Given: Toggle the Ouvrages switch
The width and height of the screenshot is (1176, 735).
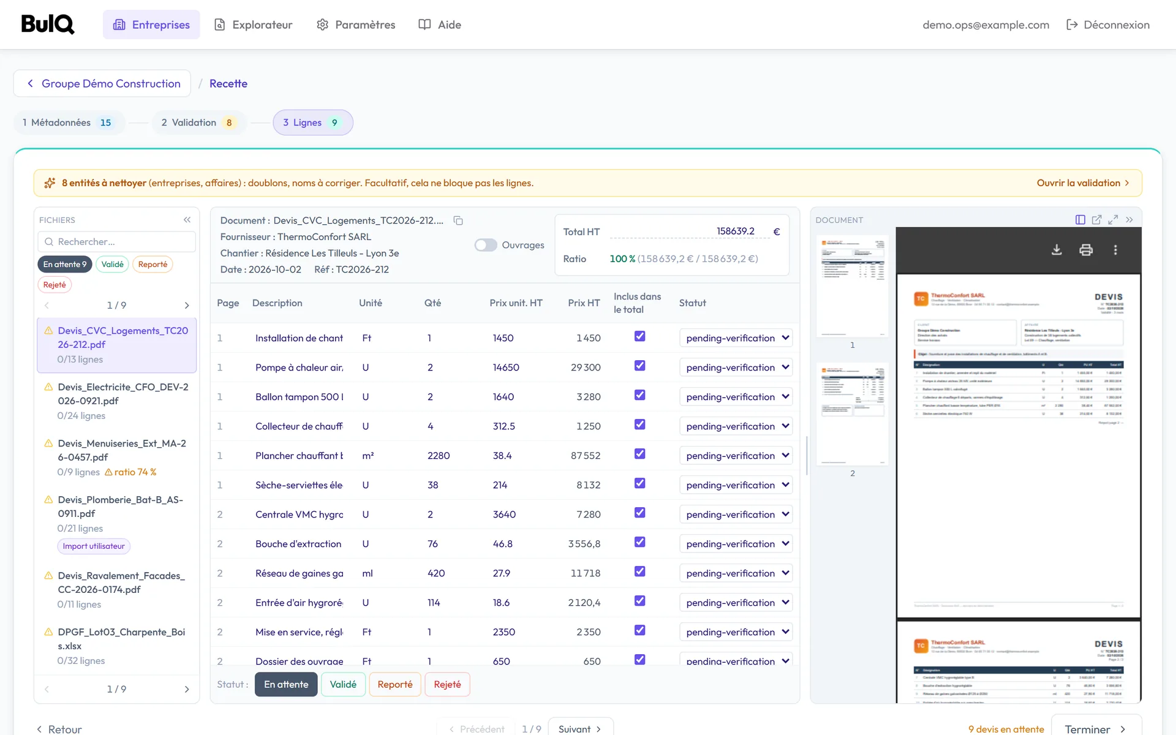Looking at the screenshot, I should (486, 245).
